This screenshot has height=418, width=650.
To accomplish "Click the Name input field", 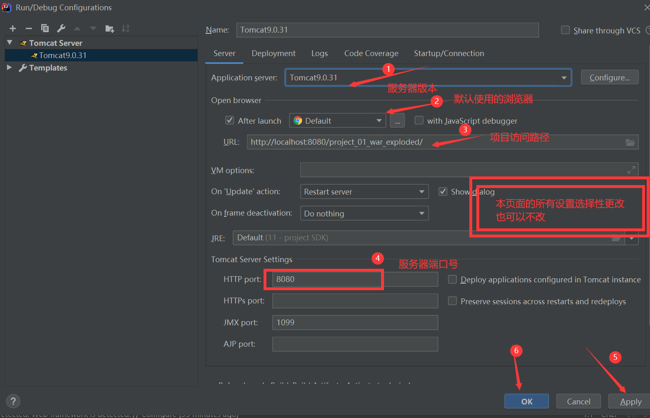I will point(388,30).
